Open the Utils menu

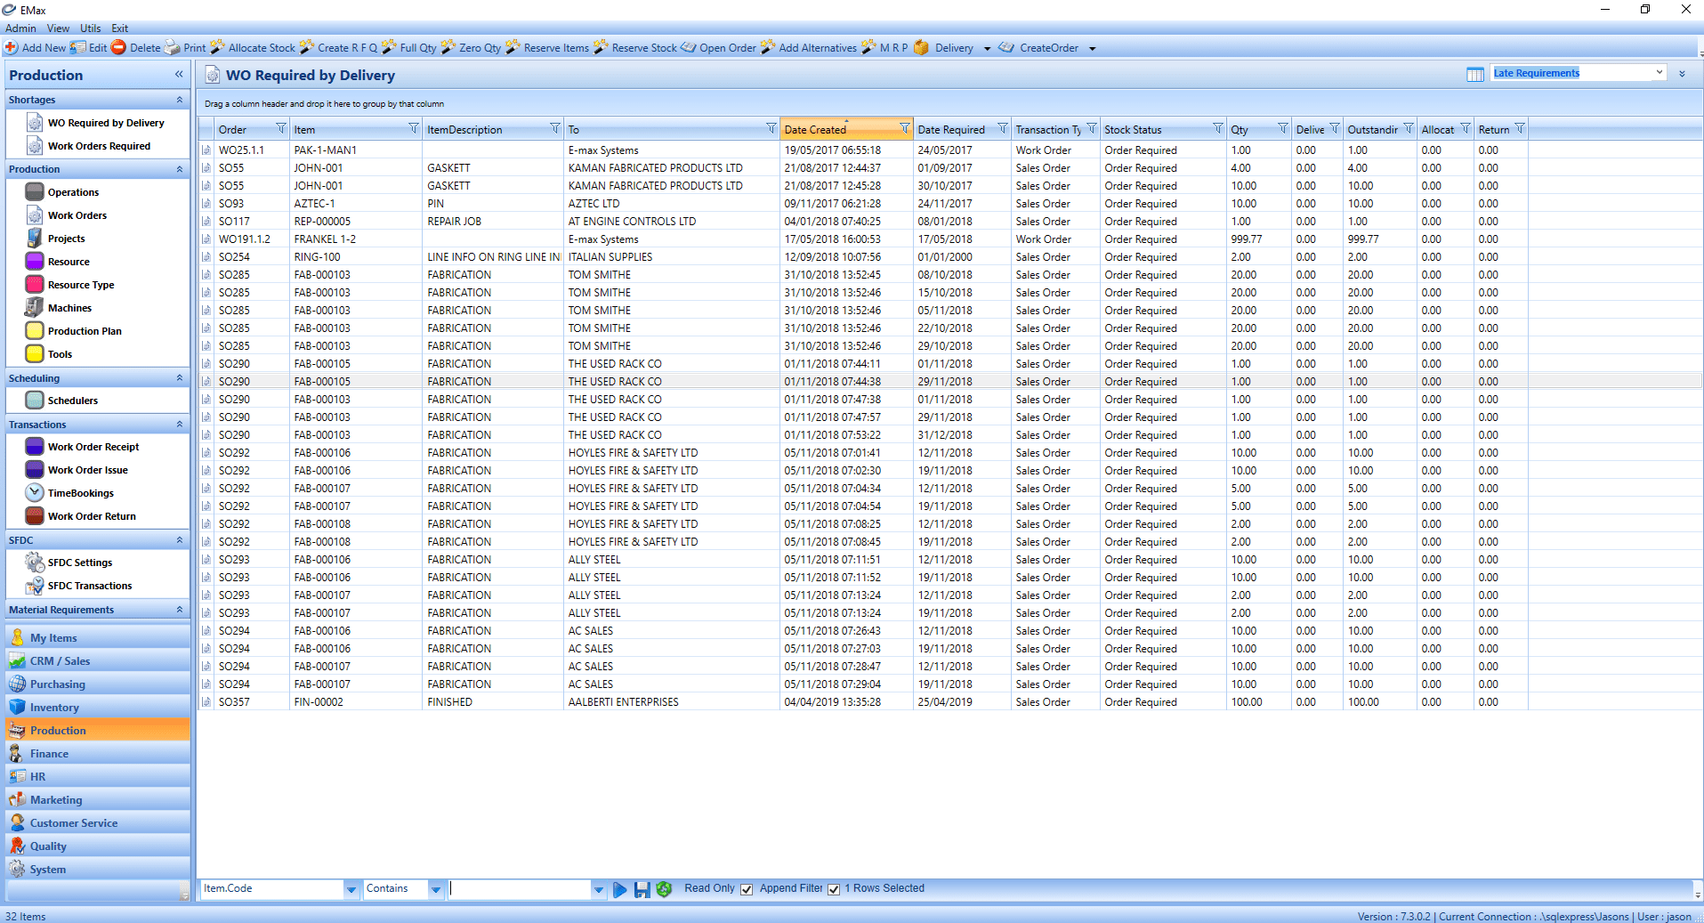click(x=91, y=28)
